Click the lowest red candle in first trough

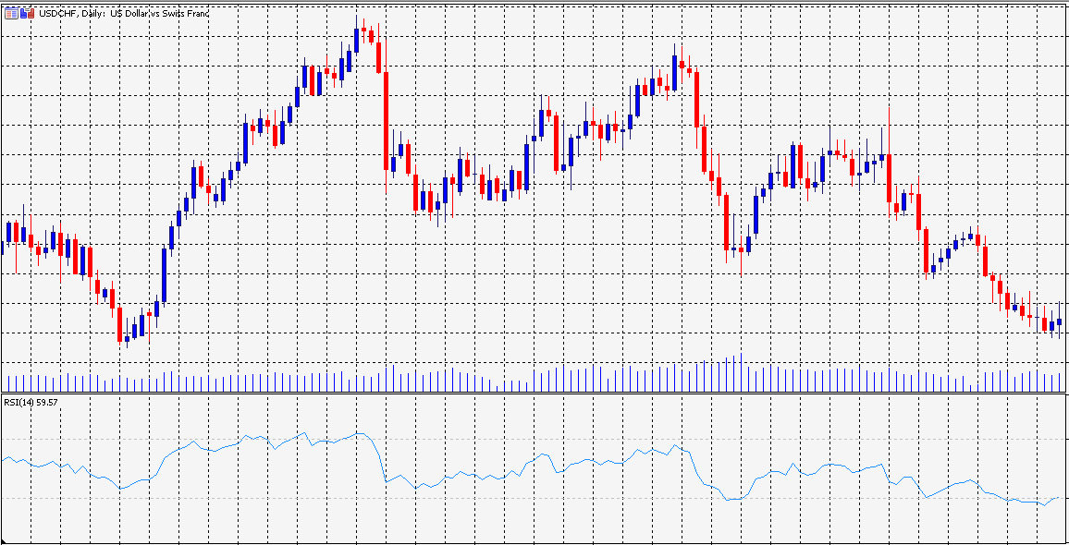[119, 324]
